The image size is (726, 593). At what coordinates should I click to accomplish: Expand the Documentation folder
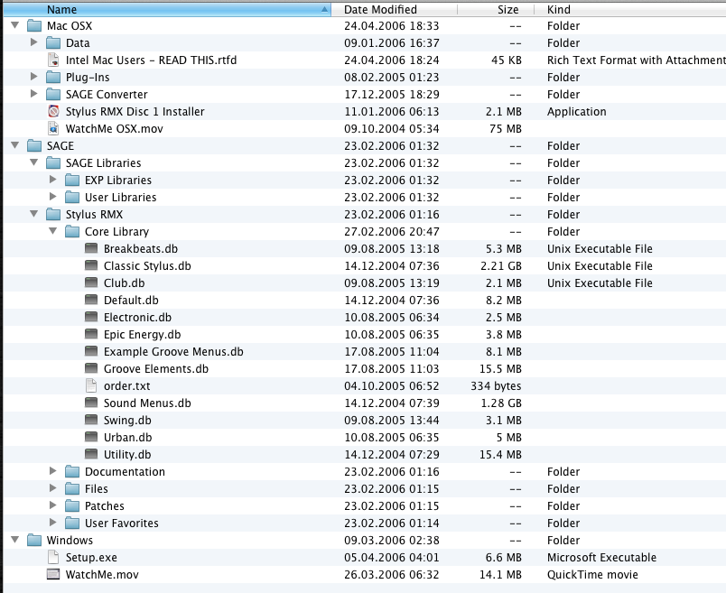pos(52,472)
